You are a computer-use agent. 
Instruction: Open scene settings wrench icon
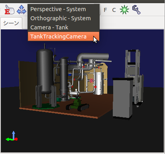pyautogui.click(x=136, y=10)
